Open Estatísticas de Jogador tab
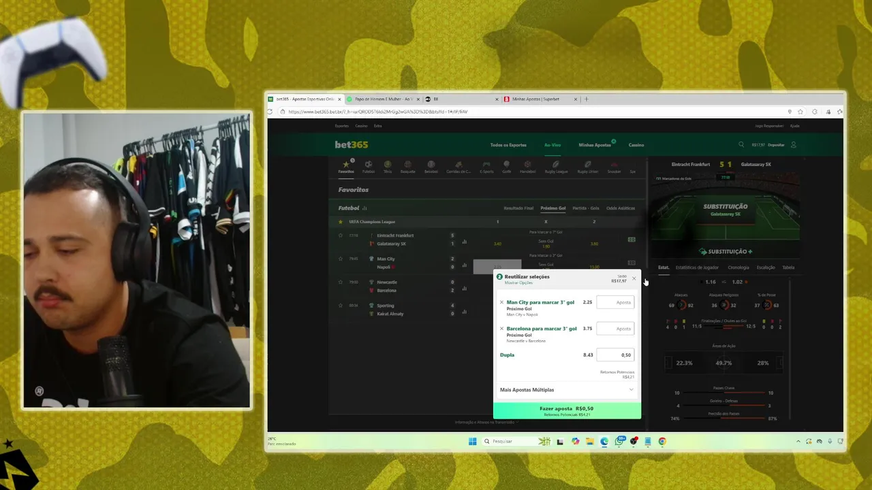This screenshot has height=490, width=872. click(697, 267)
